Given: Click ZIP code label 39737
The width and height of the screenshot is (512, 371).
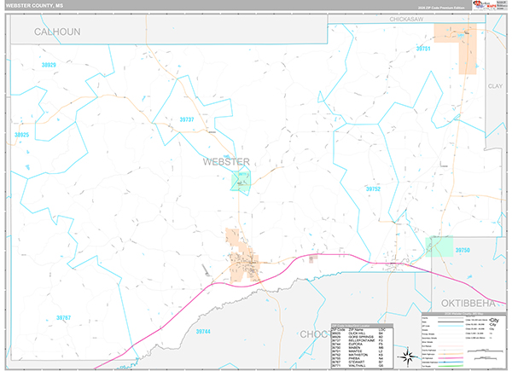Looking at the screenshot, I should (187, 119).
